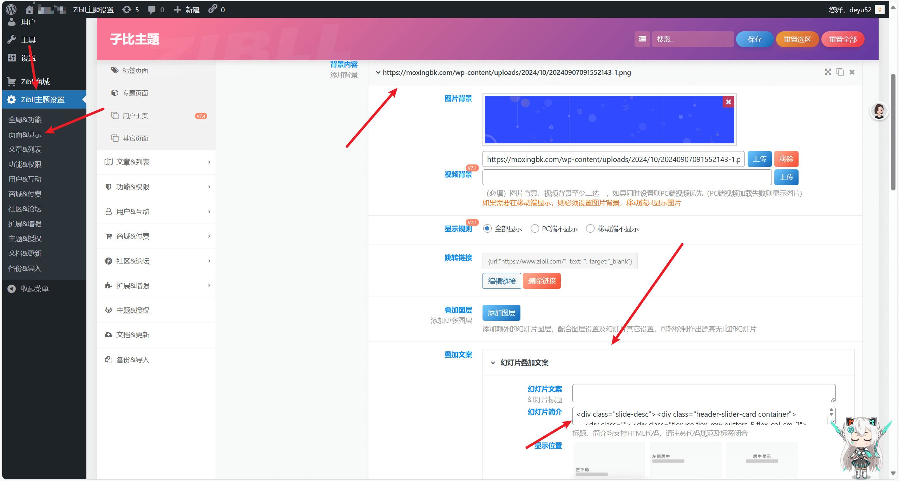Upload image with 上传 beside URL
This screenshot has width=899, height=481.
[x=759, y=159]
